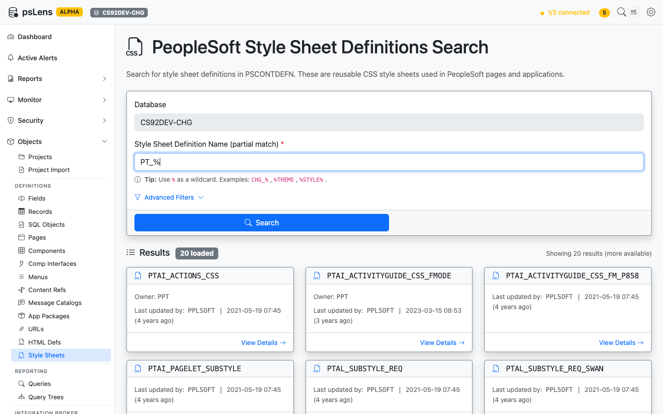Click 1/3 connected status indicator
This screenshot has width=663, height=414.
click(x=565, y=12)
